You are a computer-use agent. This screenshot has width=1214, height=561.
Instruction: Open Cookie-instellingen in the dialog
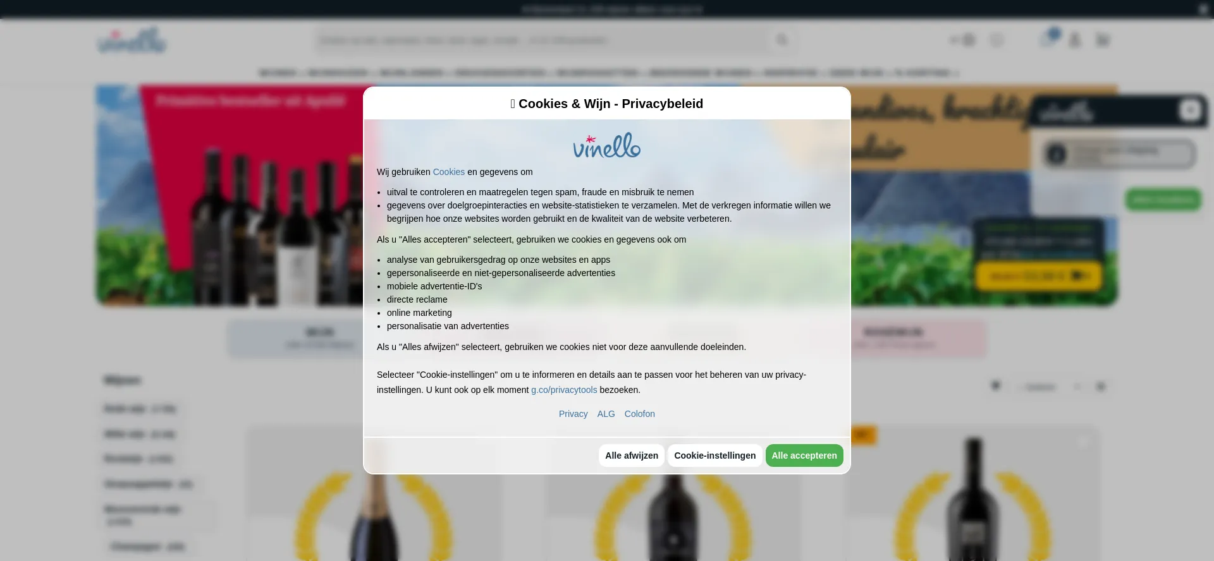point(715,455)
